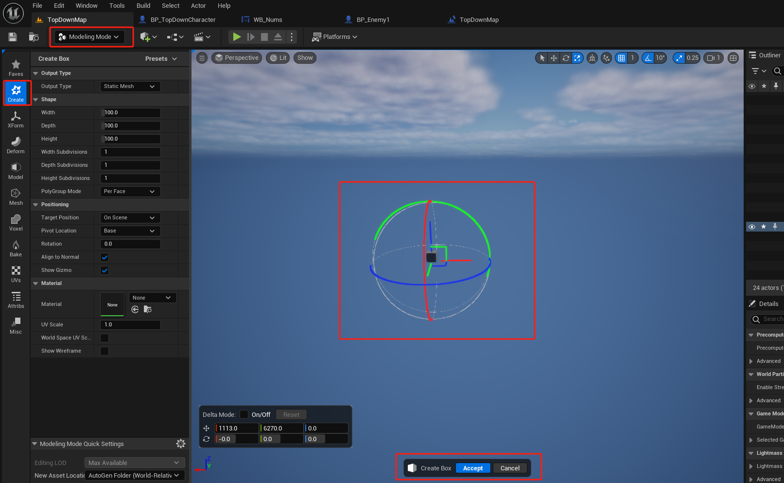
Task: Toggle rotation snapping angle icon
Action: point(648,58)
